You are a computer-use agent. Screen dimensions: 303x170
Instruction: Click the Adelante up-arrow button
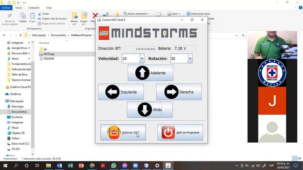tap(151, 73)
